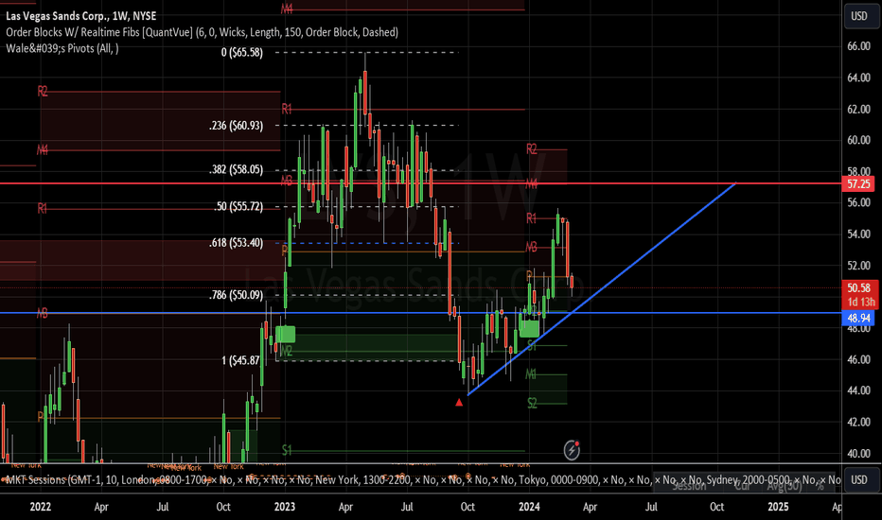Viewport: 882px width, 520px height.
Task: Click the red R2 pivot label at far left
Action: click(x=43, y=91)
